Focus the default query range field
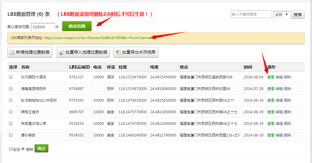Screen dimensions: 312x163 (x=43, y=27)
